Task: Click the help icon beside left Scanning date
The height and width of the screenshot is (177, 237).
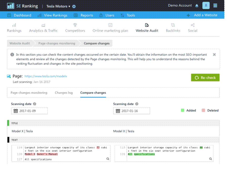Action: 35,104
